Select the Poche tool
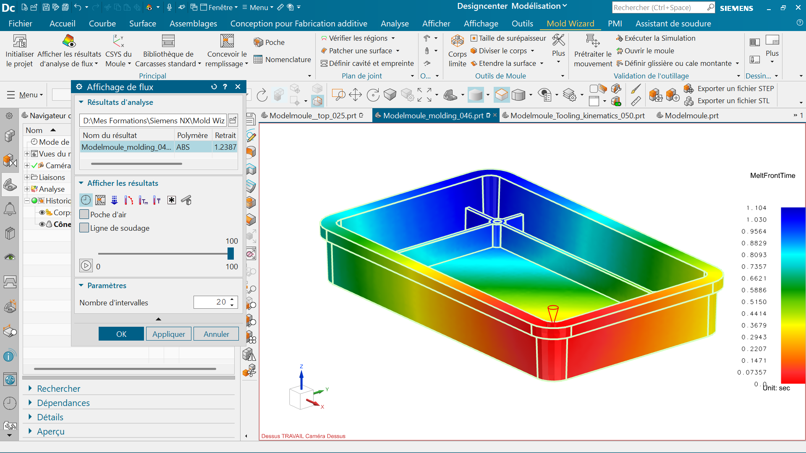Image resolution: width=806 pixels, height=453 pixels. (x=269, y=42)
